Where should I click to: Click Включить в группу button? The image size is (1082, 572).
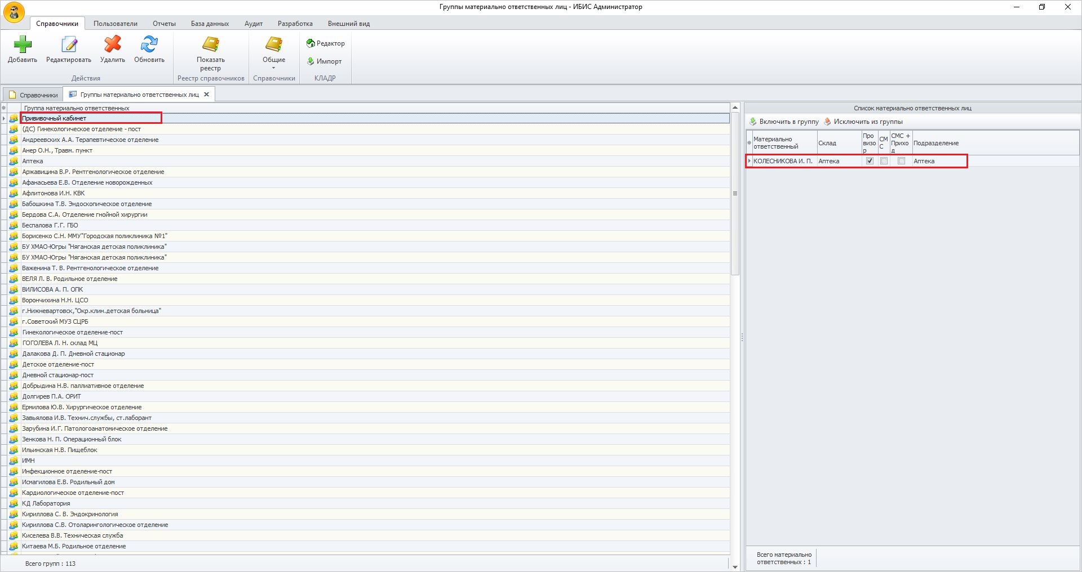pyautogui.click(x=784, y=122)
